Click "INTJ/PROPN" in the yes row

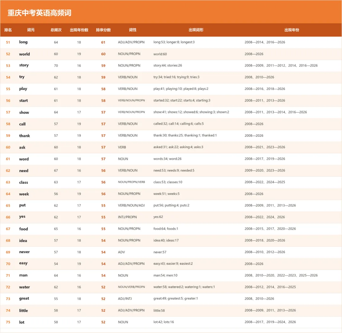(127, 217)
